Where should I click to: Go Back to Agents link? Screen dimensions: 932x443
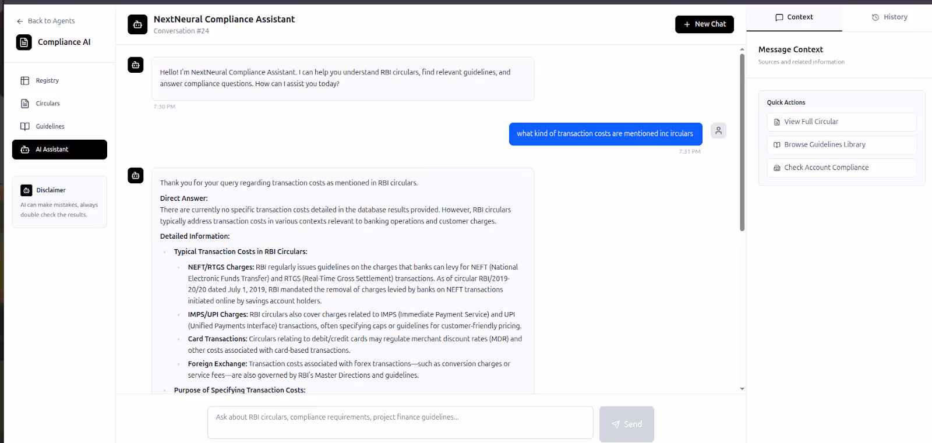pyautogui.click(x=45, y=21)
